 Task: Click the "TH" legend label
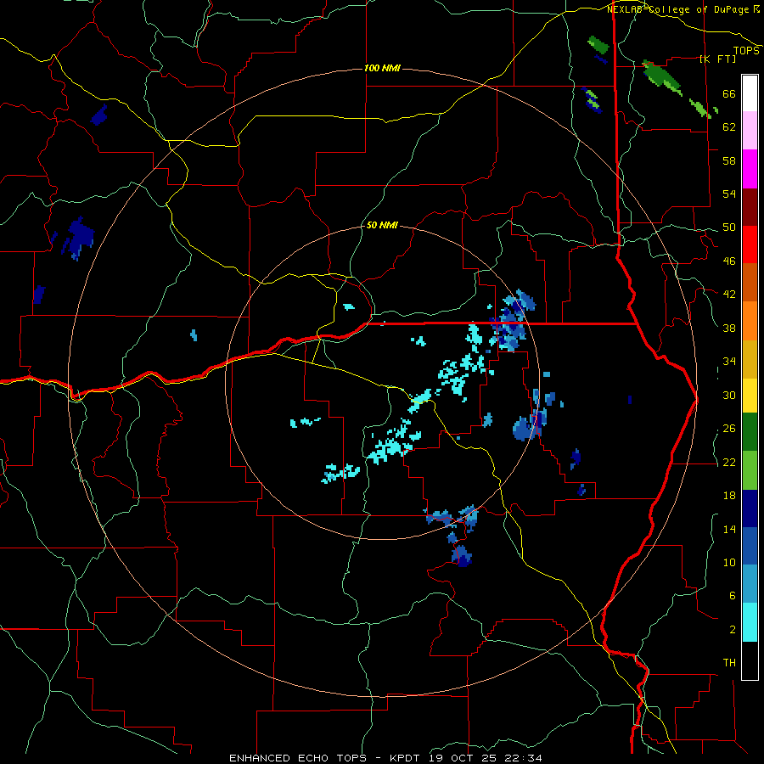point(729,663)
